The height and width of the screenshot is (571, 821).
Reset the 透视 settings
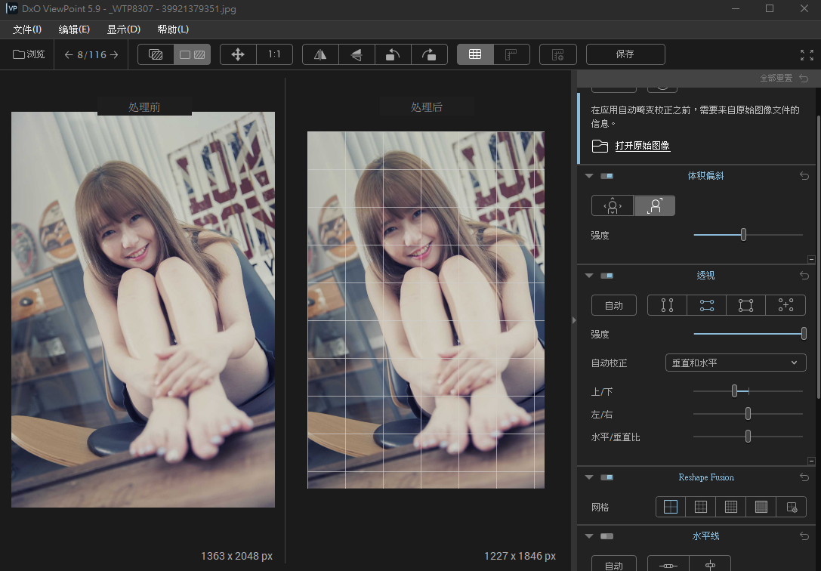[x=804, y=276]
